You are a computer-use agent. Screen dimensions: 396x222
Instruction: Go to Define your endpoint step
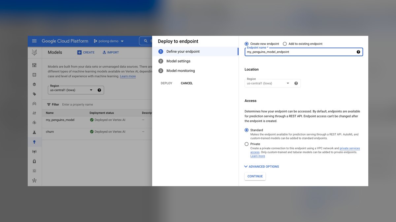(x=195, y=52)
